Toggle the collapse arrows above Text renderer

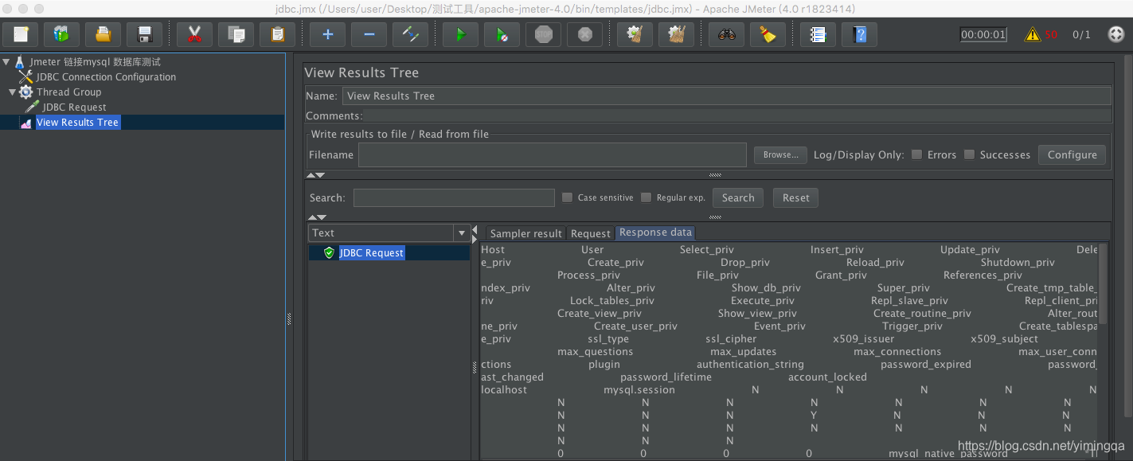point(316,217)
